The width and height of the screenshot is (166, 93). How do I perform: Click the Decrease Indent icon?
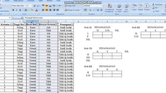pos(54,10)
